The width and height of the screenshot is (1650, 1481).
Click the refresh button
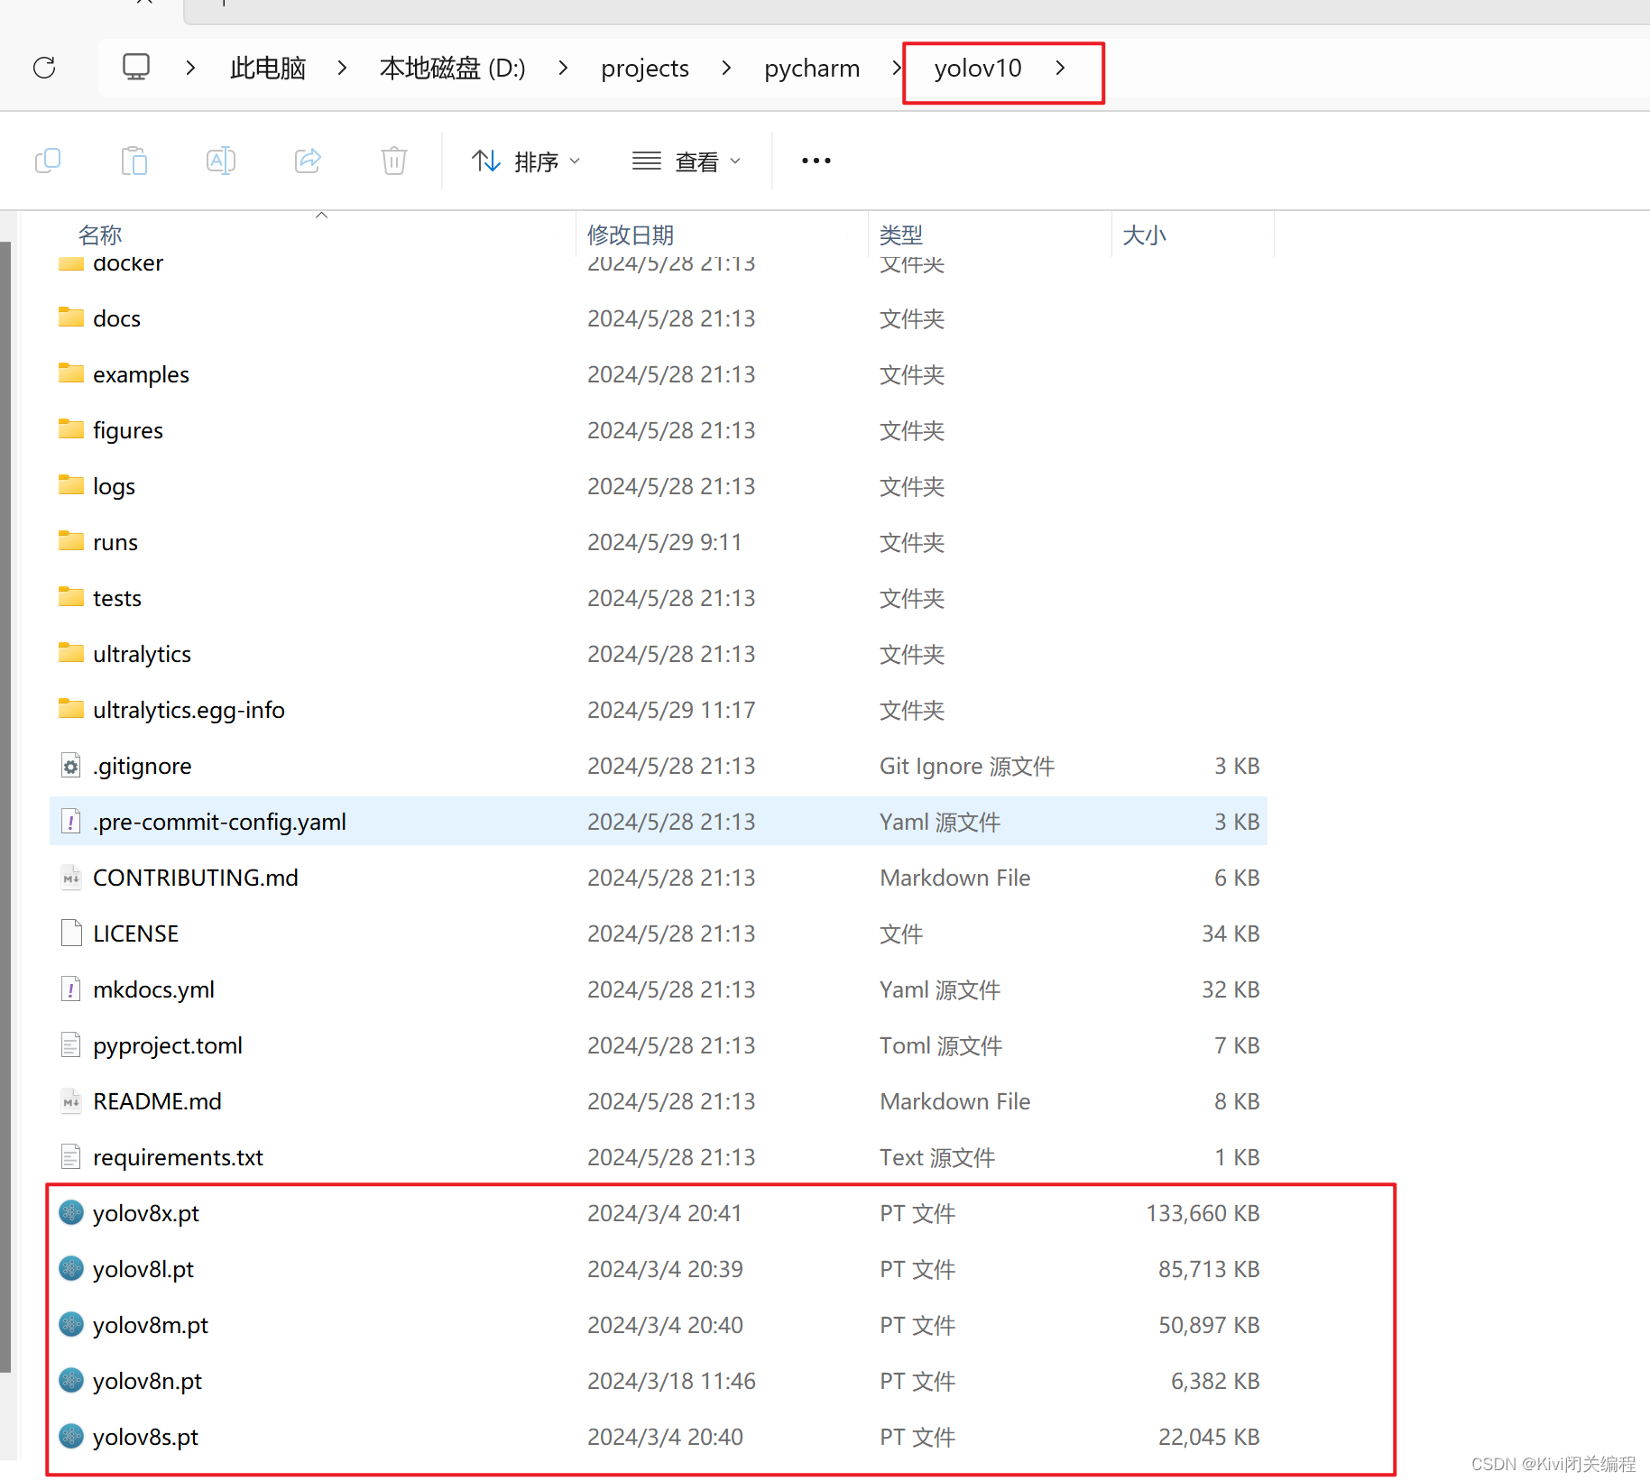[44, 68]
